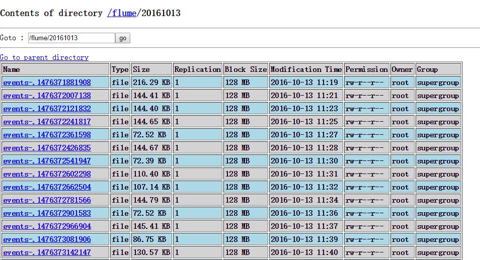
Task: Open file events-.1476372241817
Action: (47, 122)
